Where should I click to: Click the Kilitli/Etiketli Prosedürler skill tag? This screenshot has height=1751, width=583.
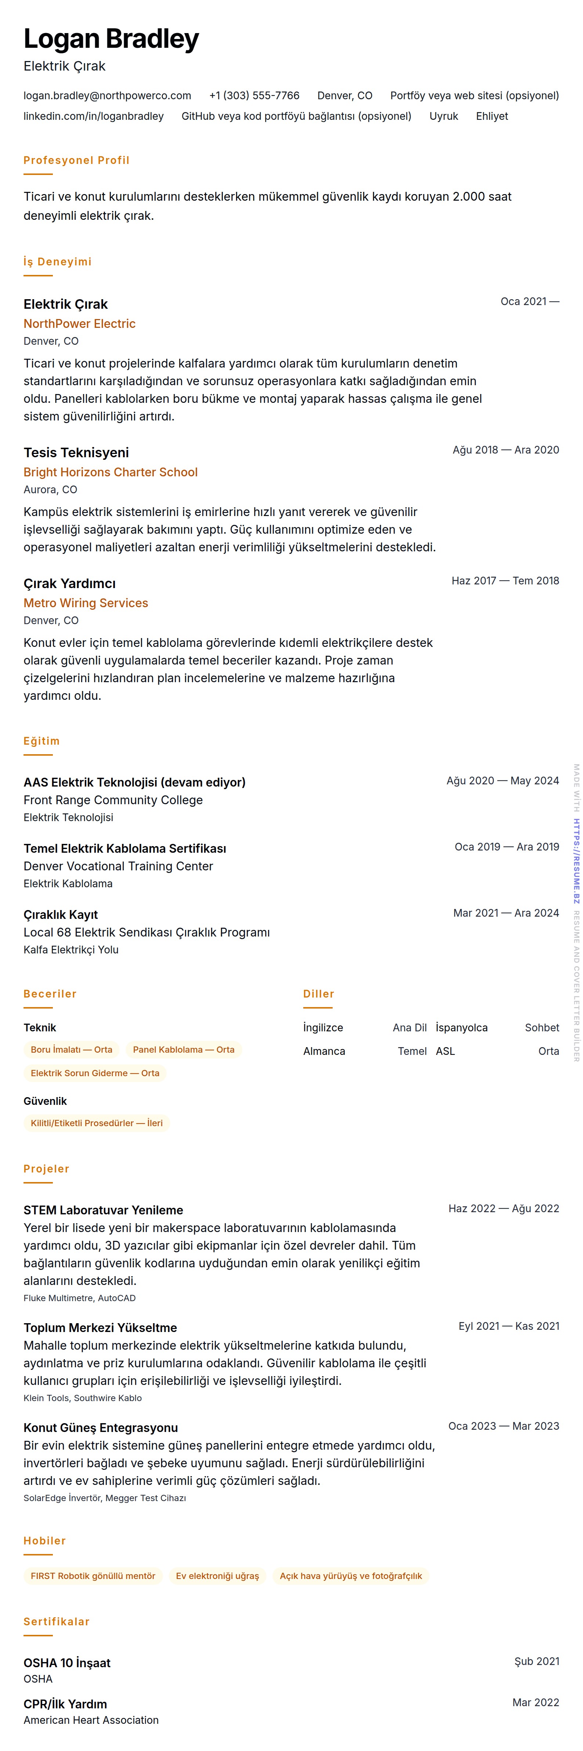pos(97,1123)
